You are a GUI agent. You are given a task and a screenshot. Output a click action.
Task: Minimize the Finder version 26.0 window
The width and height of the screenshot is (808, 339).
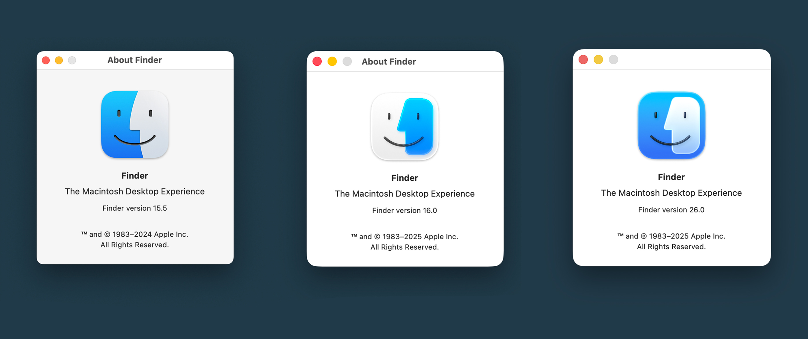pyautogui.click(x=598, y=60)
